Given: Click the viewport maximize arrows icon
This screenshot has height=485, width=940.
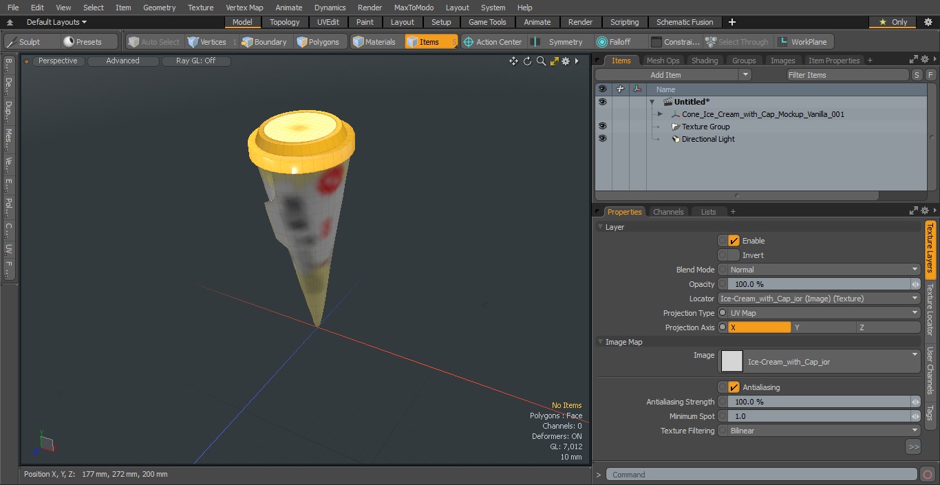Looking at the screenshot, I should tap(554, 61).
